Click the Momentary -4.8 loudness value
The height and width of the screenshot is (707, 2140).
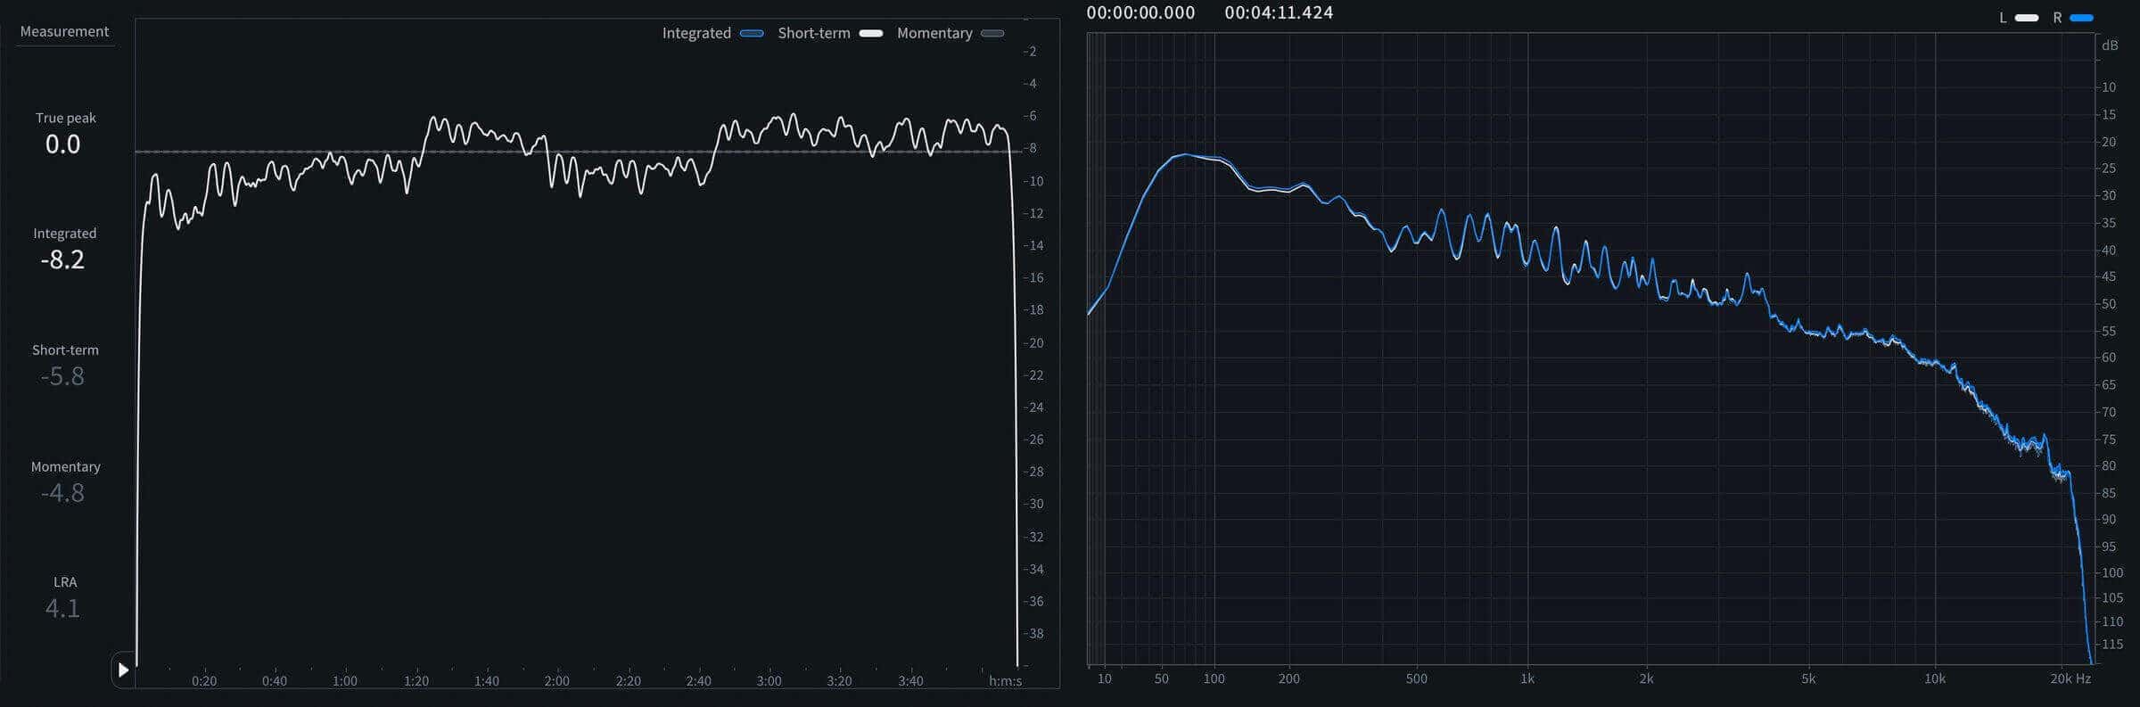click(x=62, y=493)
